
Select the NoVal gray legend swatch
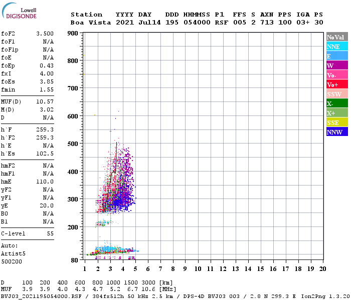[x=337, y=37]
